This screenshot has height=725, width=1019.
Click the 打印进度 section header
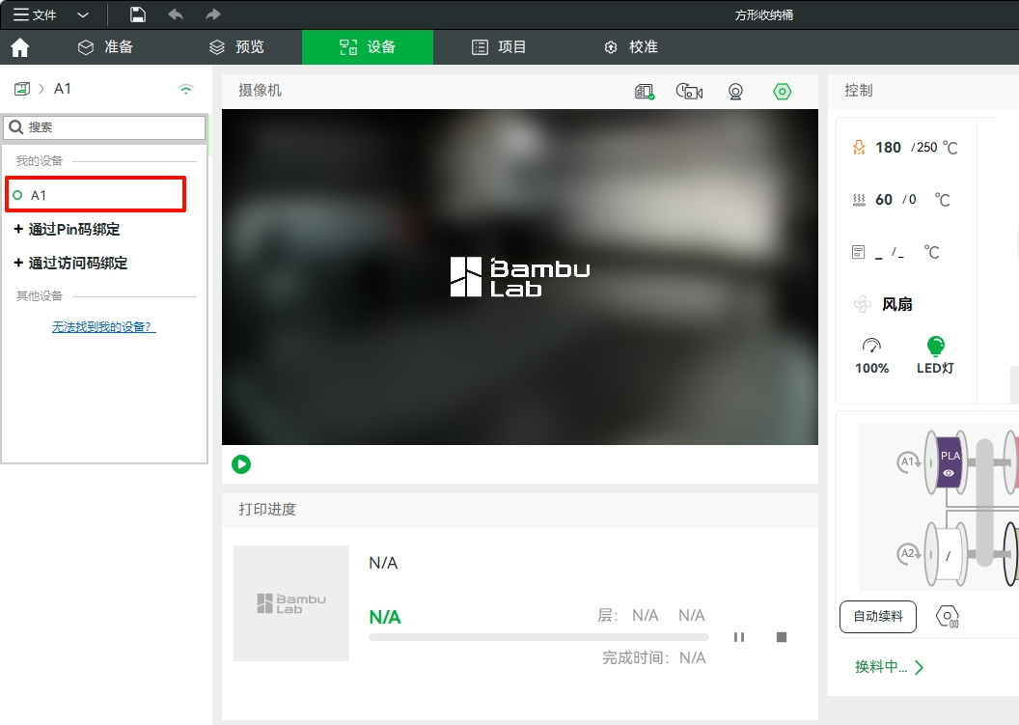click(267, 509)
